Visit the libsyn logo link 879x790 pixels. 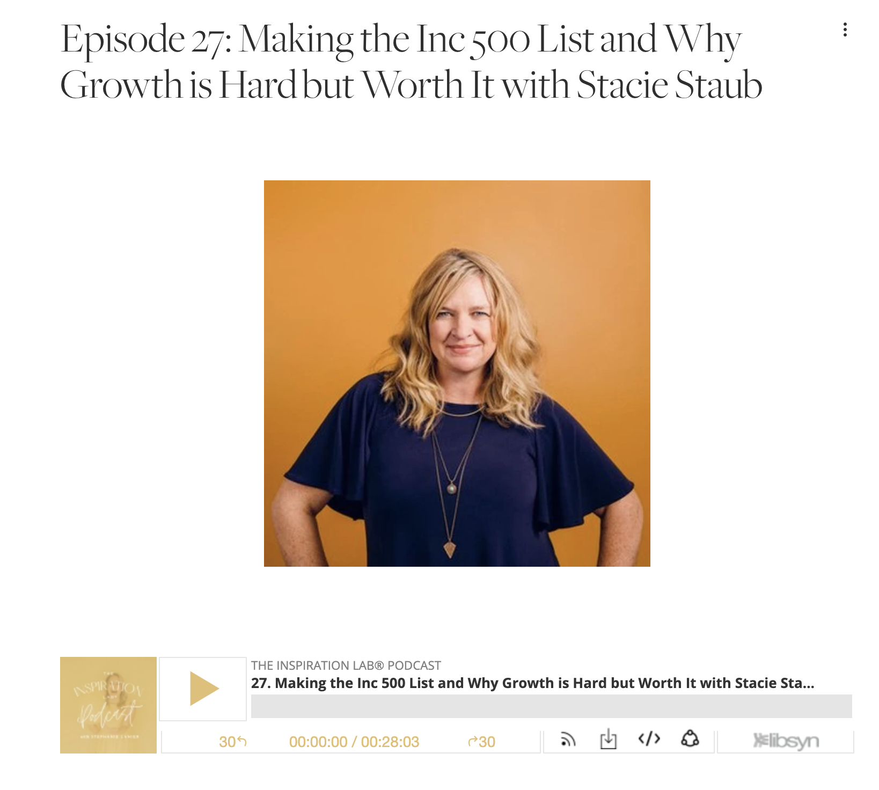[x=786, y=741]
